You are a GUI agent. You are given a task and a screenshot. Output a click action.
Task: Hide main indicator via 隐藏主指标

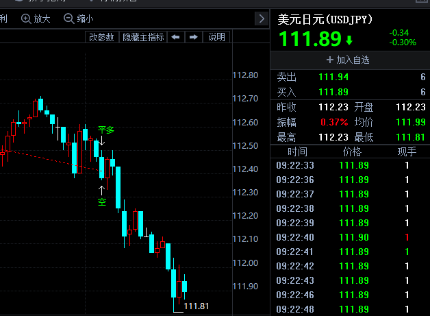click(143, 37)
